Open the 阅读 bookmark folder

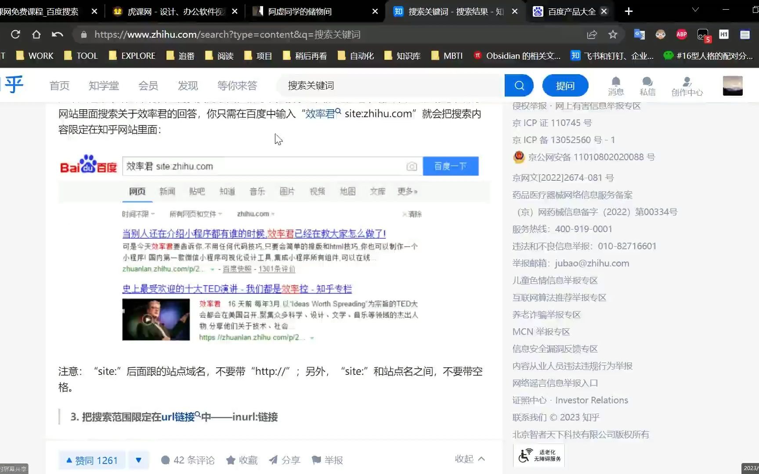(219, 56)
